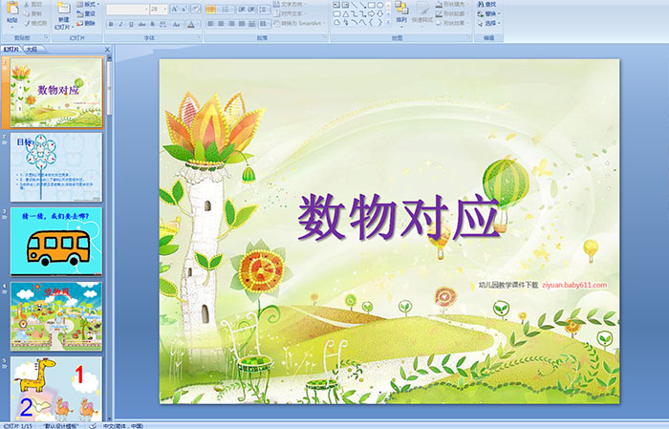This screenshot has width=669, height=429.
Task: Open the Layout (版式) dropdown
Action: (x=88, y=4)
